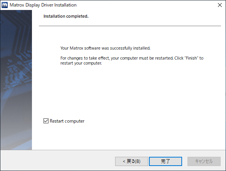Click the "successfully installed" message line
226x171 pixels.
tap(105, 48)
